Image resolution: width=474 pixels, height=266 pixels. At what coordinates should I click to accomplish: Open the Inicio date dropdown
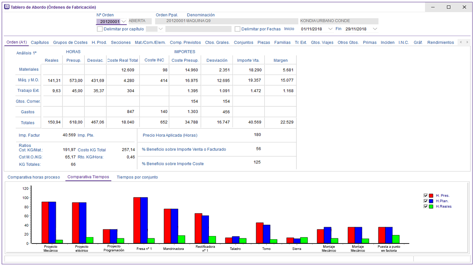[x=330, y=29]
